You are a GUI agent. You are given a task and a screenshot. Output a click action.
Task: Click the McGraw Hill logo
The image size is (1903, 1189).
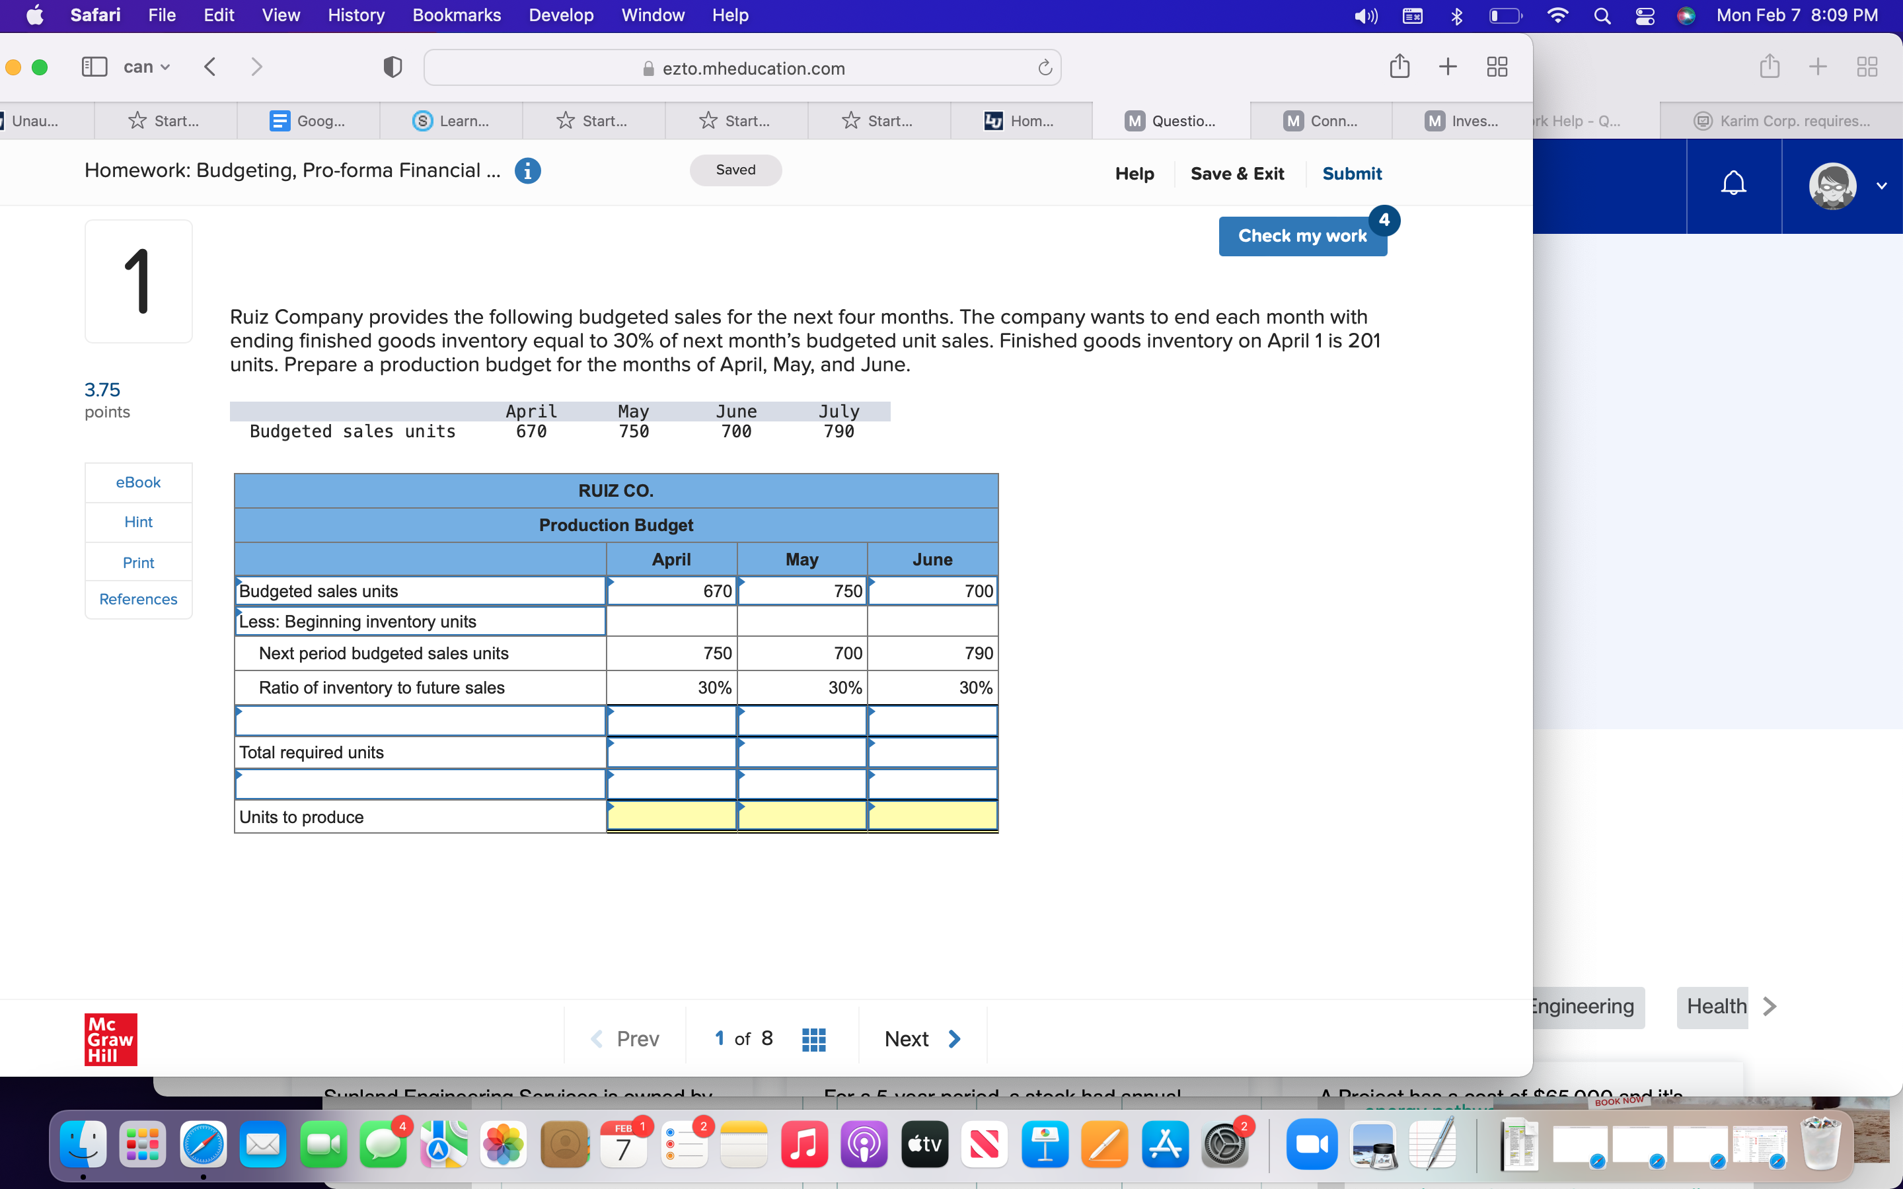[110, 1039]
